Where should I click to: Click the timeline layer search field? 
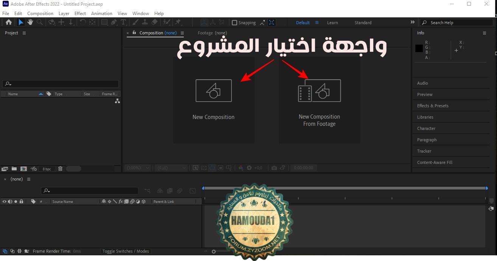point(90,191)
